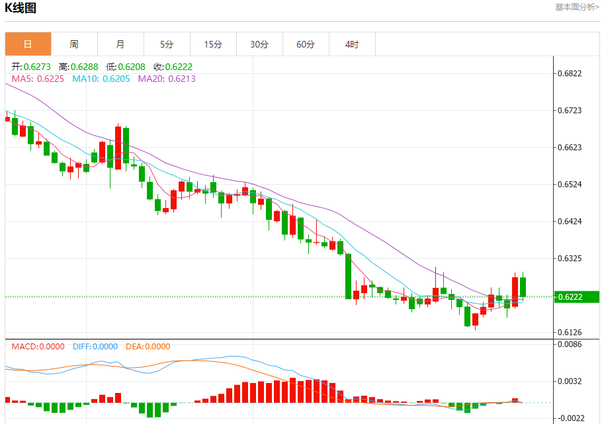Switch to the 周 weekly tab
The height and width of the screenshot is (424, 602).
point(74,44)
